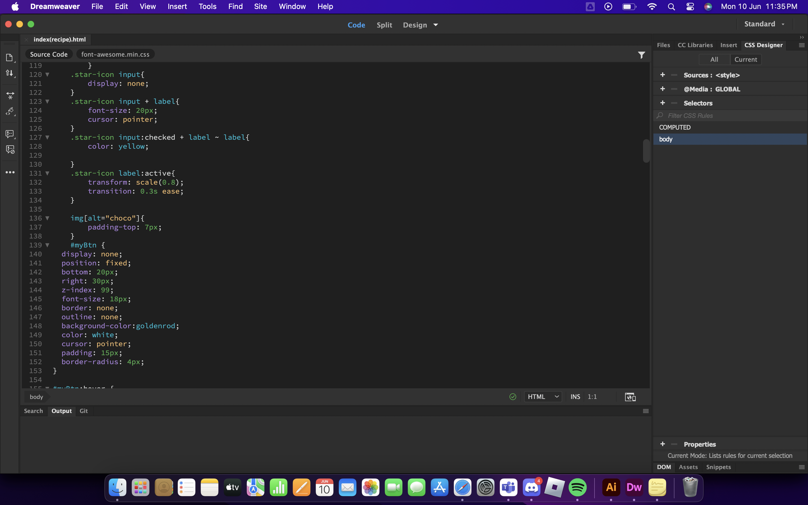Switch to Split view

point(384,25)
